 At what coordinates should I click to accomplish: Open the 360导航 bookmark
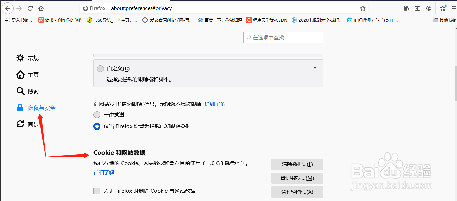[x=112, y=20]
